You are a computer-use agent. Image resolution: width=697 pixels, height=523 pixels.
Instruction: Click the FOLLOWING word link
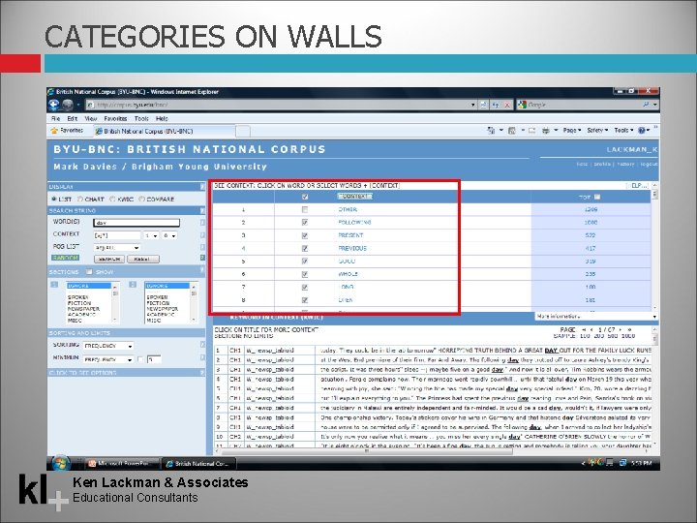(354, 223)
